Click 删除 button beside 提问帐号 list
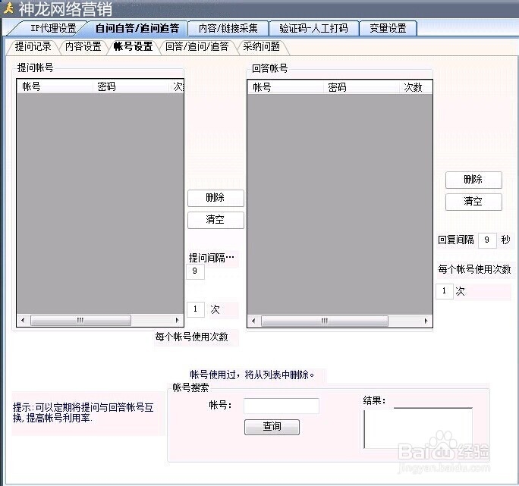 (x=215, y=198)
